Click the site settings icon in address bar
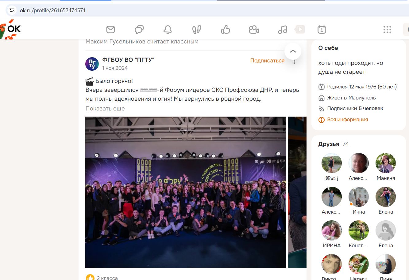Viewport: 409px width, 280px height. 12,10
